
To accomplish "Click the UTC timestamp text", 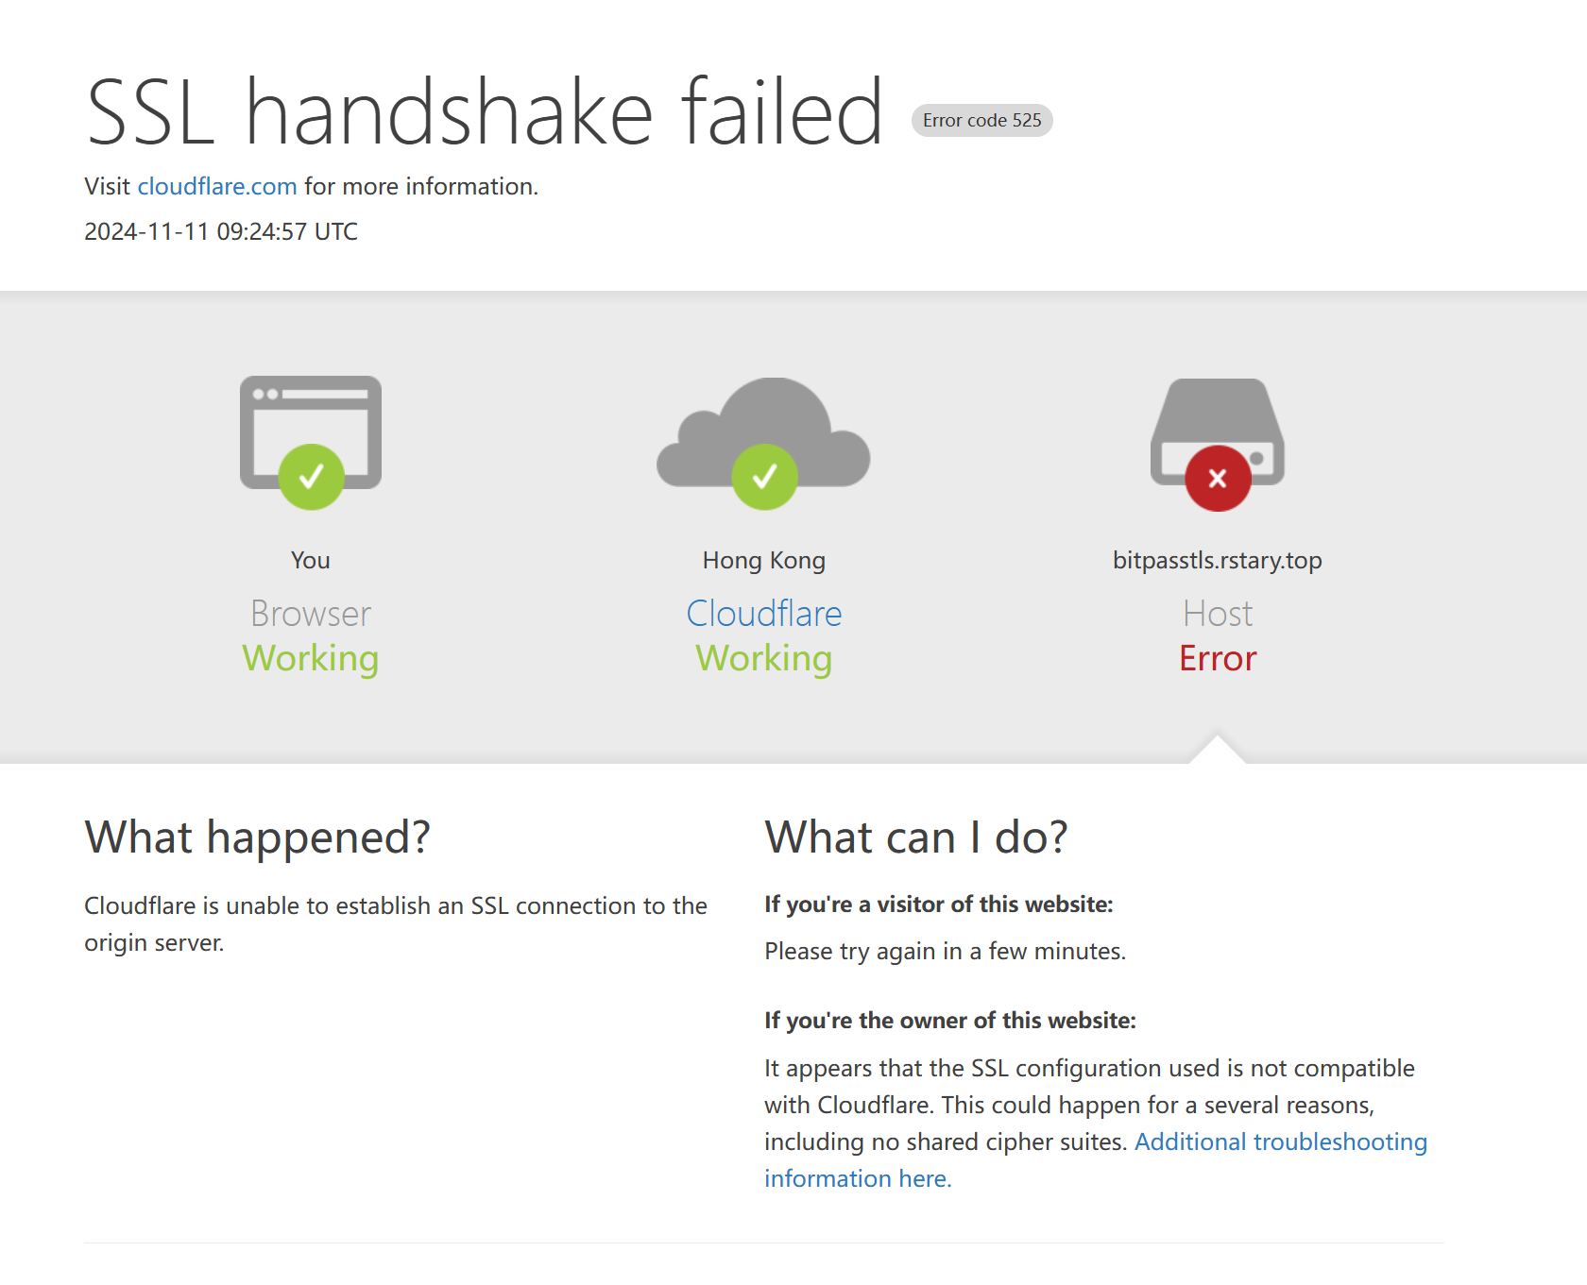I will (221, 231).
